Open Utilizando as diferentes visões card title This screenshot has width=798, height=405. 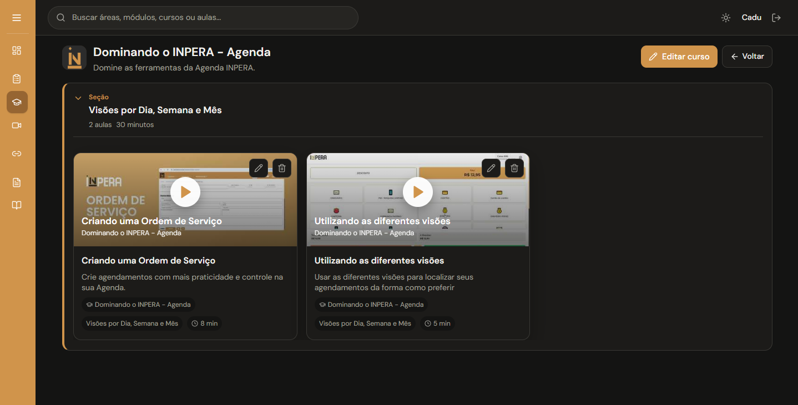(x=380, y=261)
